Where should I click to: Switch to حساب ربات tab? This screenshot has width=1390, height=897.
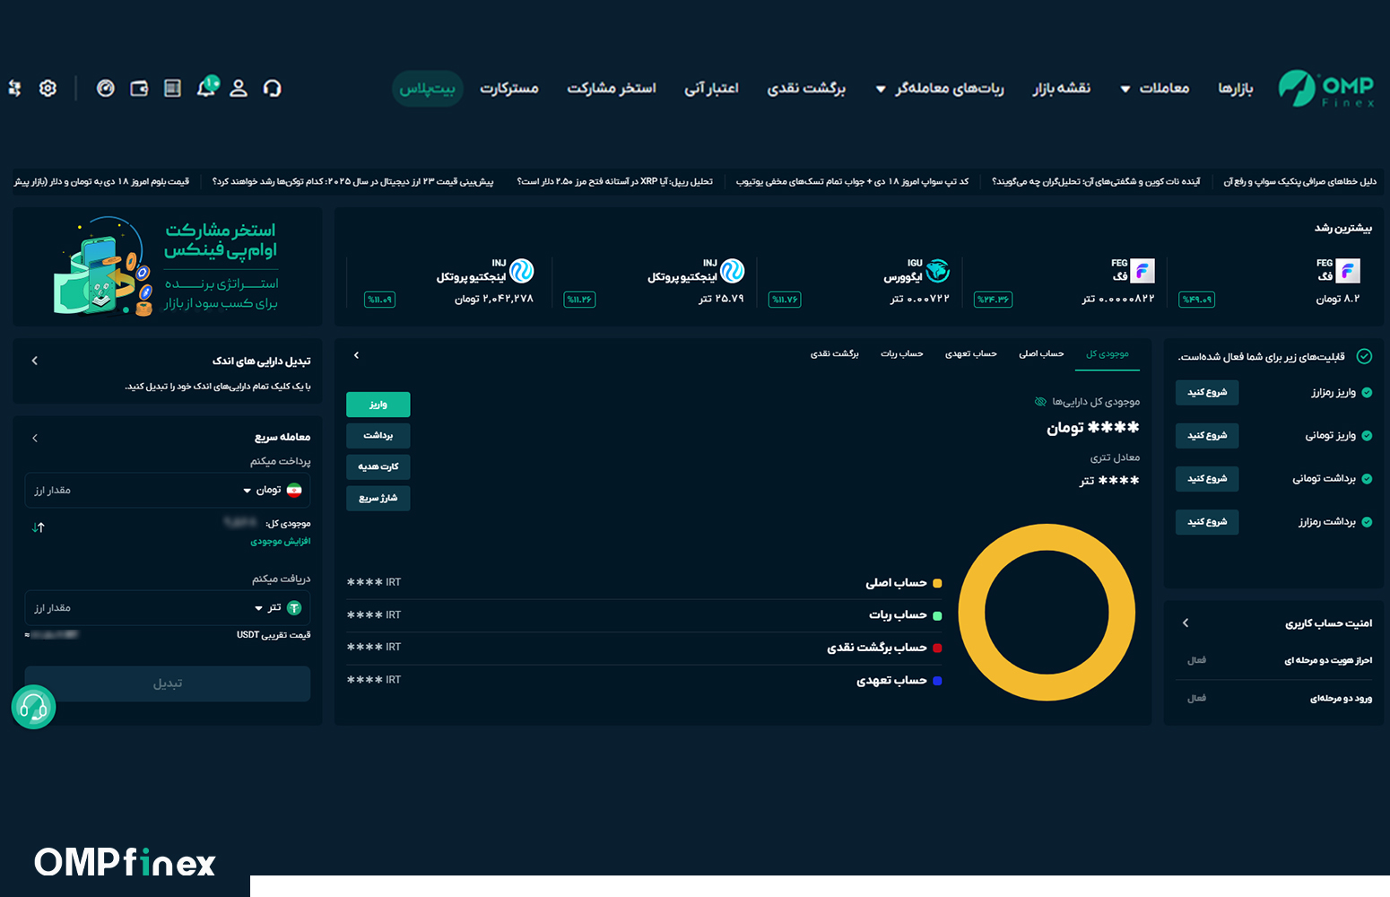click(902, 354)
